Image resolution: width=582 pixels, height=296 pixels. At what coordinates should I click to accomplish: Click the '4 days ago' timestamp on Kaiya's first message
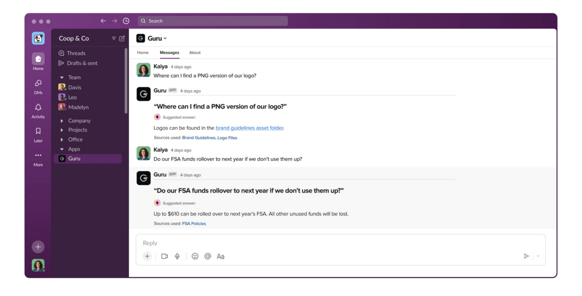(181, 67)
